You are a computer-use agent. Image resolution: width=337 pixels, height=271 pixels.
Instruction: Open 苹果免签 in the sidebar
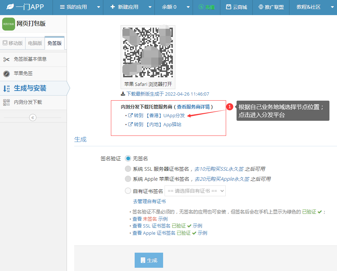coord(33,74)
